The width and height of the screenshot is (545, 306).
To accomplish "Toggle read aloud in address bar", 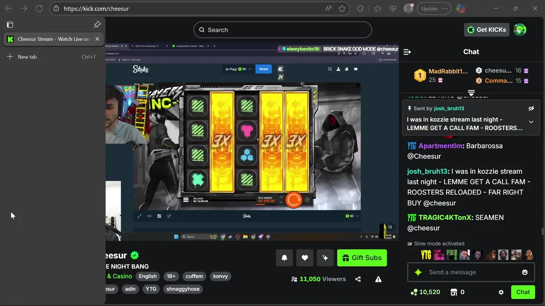I will [x=328, y=8].
